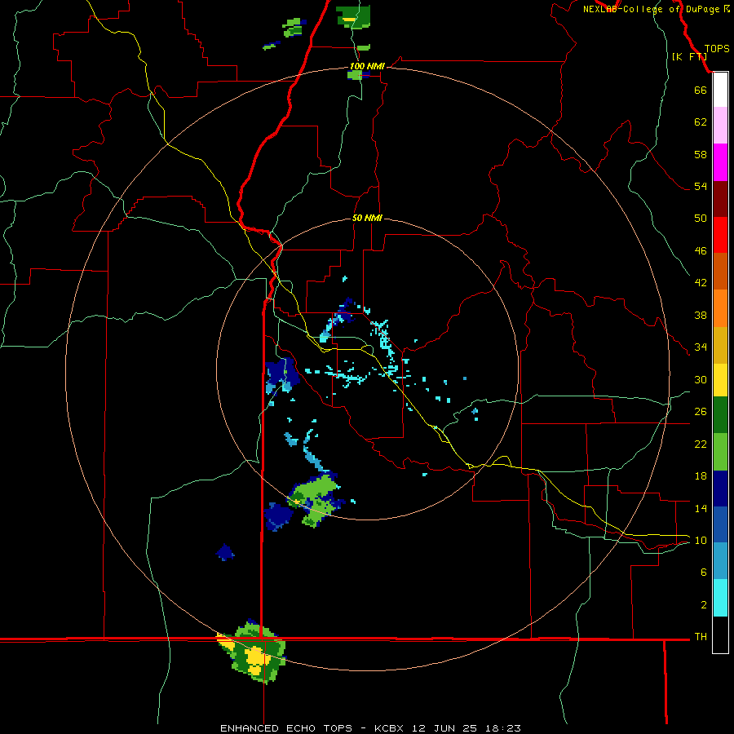
Task: Select the legend value 26
Action: click(x=701, y=412)
